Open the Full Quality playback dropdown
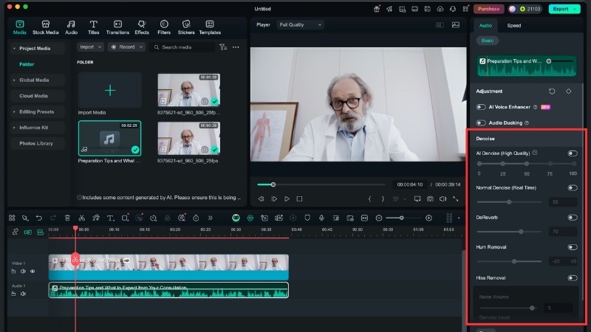 click(x=300, y=25)
